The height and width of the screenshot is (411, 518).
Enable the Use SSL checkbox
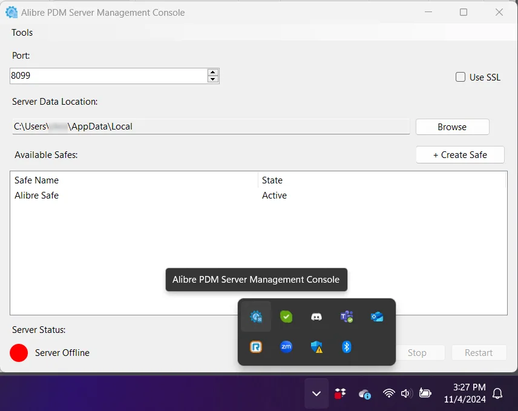click(460, 77)
